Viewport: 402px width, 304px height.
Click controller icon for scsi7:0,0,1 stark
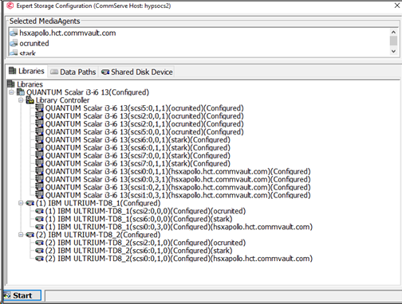tap(39, 156)
